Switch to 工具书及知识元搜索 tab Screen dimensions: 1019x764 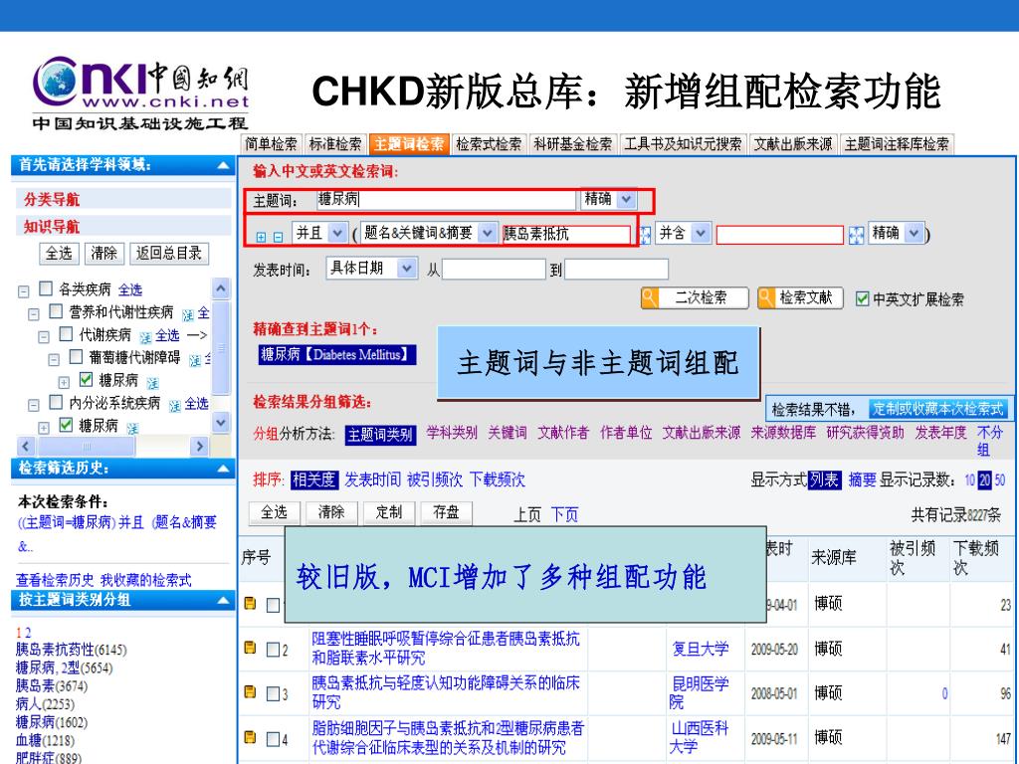click(683, 144)
